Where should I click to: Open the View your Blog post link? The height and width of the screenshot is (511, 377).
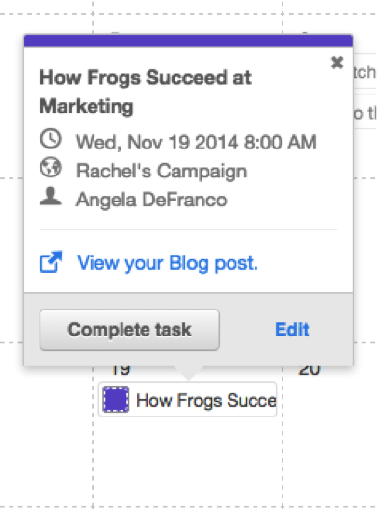coord(168,263)
